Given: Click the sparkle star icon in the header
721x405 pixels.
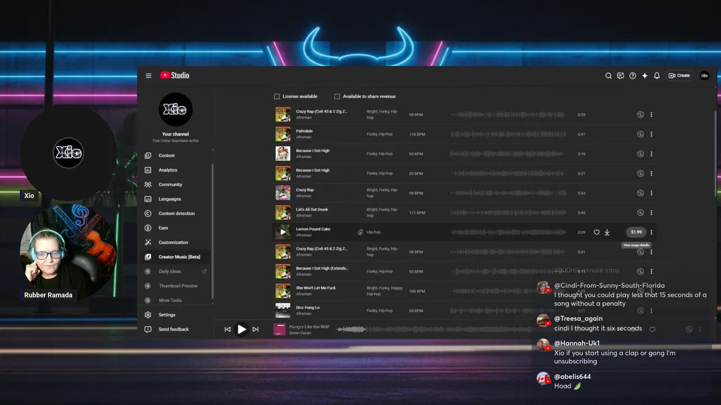Looking at the screenshot, I should point(644,75).
